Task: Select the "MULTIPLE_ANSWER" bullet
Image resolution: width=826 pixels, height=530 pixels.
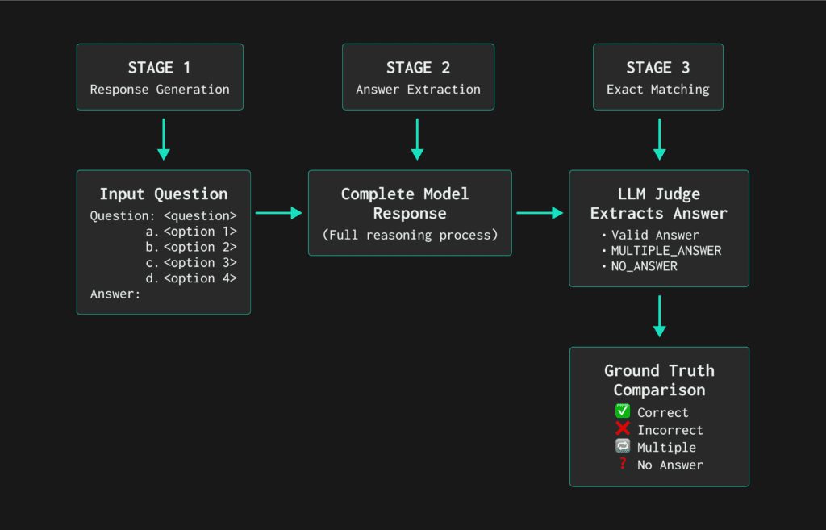Action: pyautogui.click(x=661, y=251)
